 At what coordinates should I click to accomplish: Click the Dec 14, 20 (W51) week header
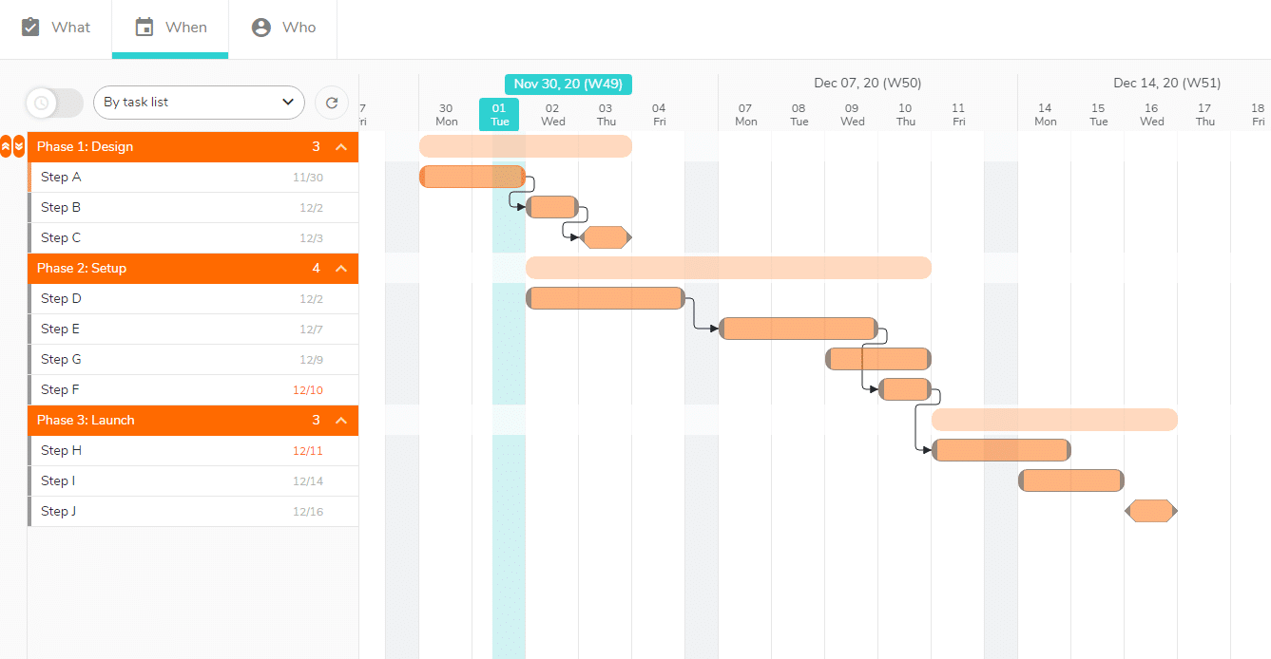1167,84
